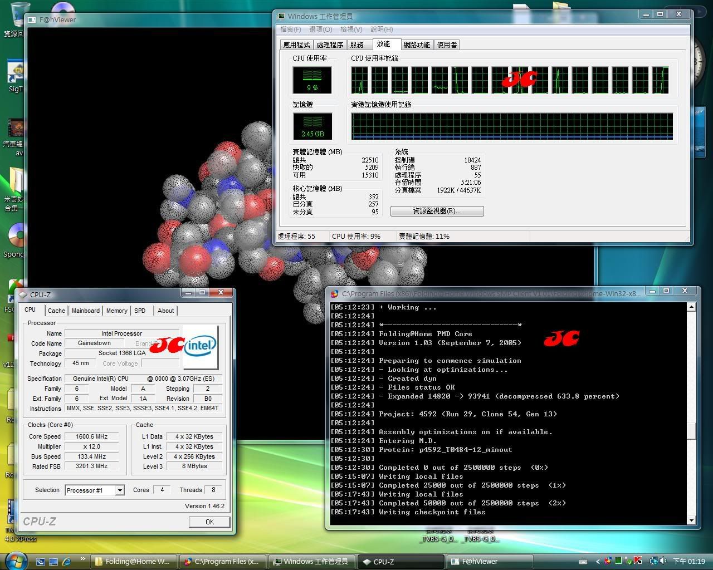The height and width of the screenshot is (570, 713).
Task: Open the Memory tab in CPU-Z
Action: click(116, 311)
